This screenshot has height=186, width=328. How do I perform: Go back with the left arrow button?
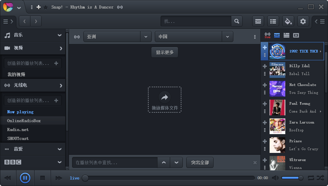[25, 21]
